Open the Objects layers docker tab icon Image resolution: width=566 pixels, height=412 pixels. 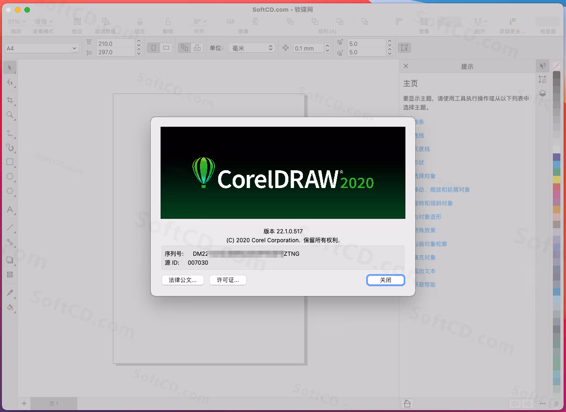pyautogui.click(x=543, y=93)
